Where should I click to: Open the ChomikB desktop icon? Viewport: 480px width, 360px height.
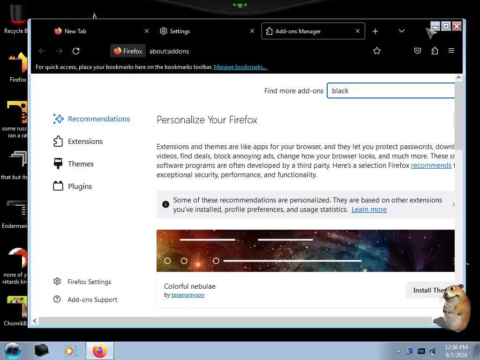pyautogui.click(x=15, y=311)
